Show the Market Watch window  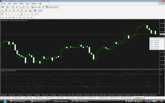click(x=13, y=7)
